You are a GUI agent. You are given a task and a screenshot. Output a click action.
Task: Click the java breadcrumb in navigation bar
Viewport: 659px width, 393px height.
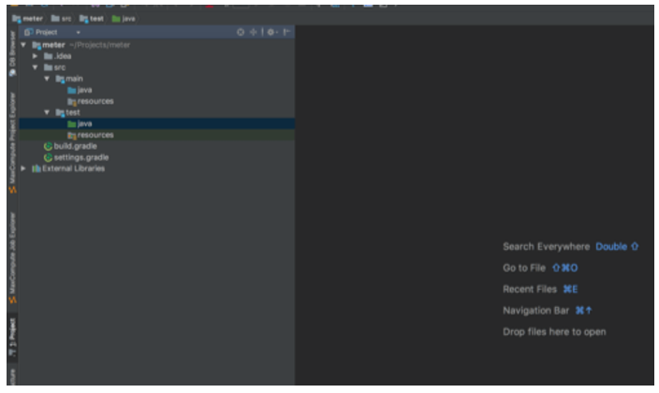point(124,19)
